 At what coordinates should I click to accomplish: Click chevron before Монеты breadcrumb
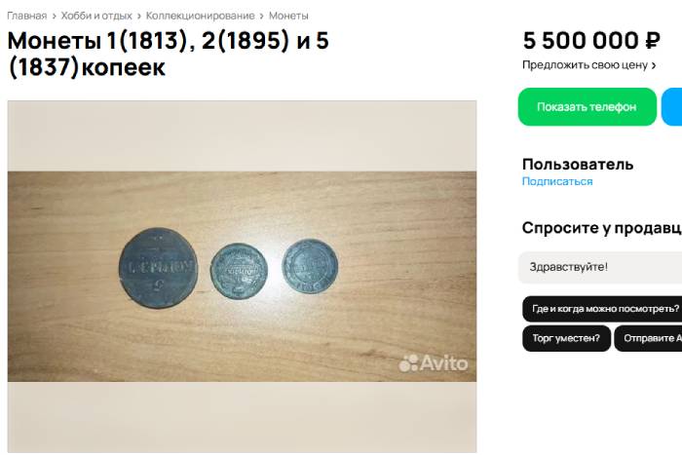262,17
